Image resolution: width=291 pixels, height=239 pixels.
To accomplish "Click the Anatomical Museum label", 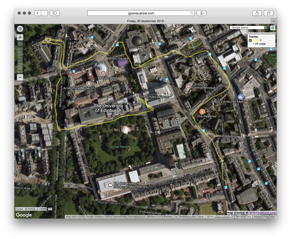I will click(79, 88).
